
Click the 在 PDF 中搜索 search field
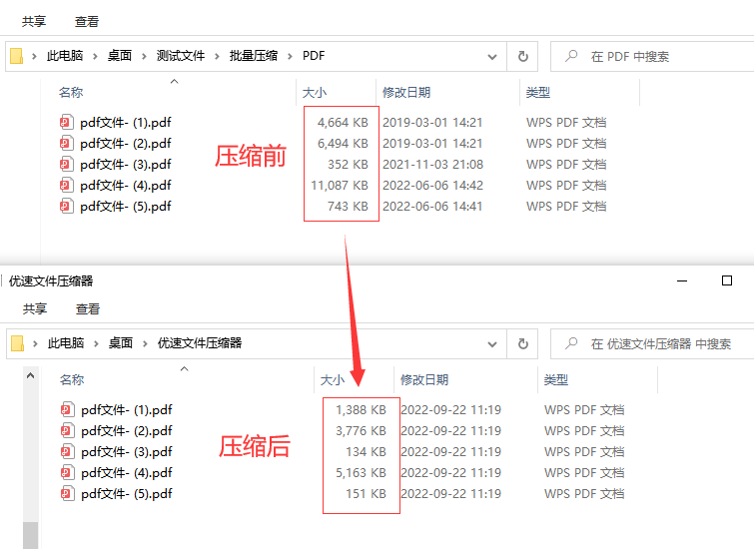(x=652, y=56)
